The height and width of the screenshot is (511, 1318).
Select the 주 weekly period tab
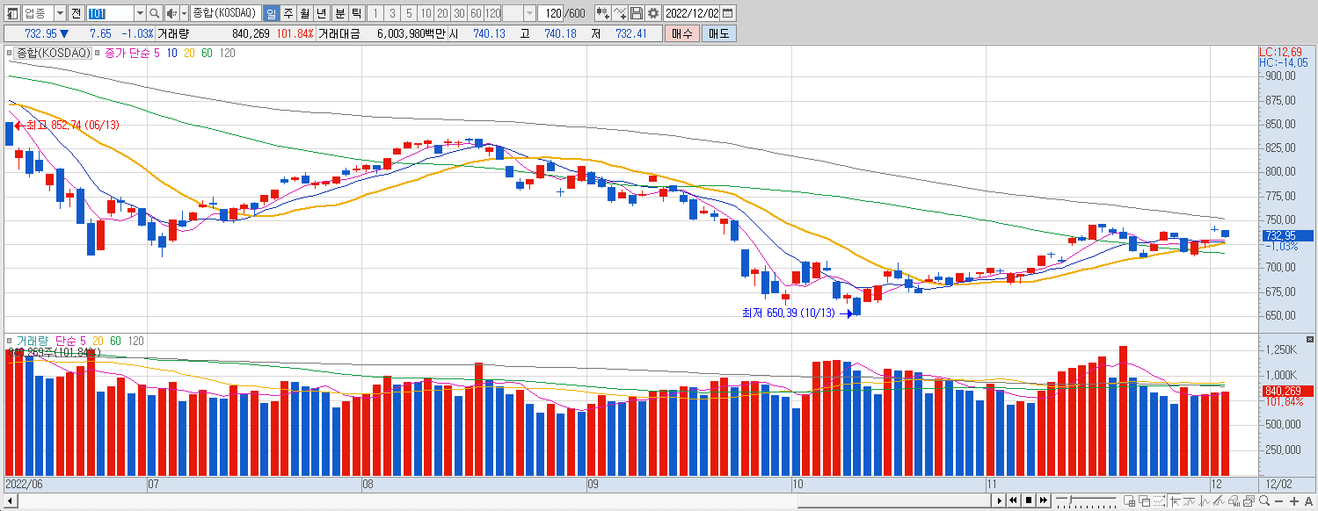(288, 13)
